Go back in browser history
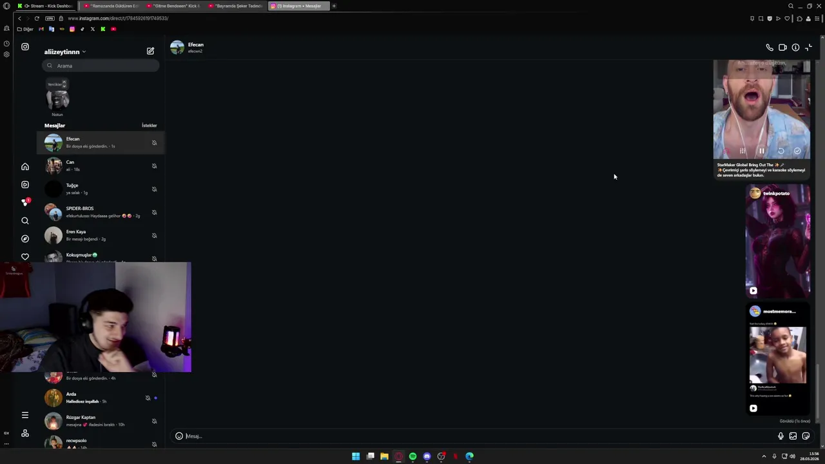The image size is (825, 464). click(x=19, y=18)
